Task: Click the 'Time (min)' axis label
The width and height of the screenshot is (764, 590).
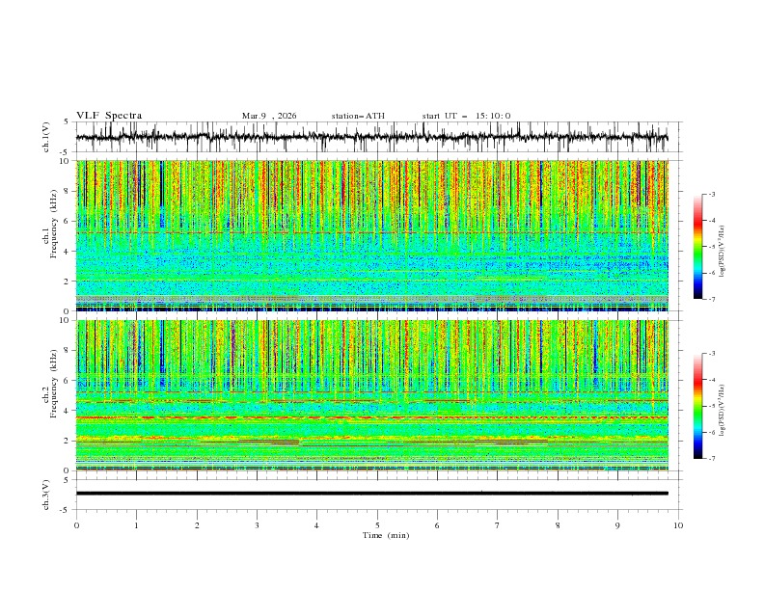Action: click(386, 535)
